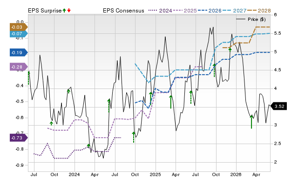Select the -0.8 label on EPS axis
Viewport: 298px width, 177px height.
[x=20, y=149]
